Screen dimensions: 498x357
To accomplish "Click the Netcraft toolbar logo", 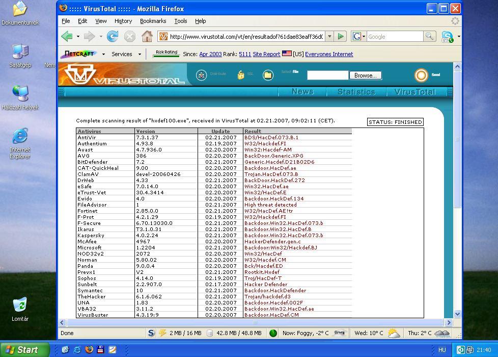I will (79, 54).
